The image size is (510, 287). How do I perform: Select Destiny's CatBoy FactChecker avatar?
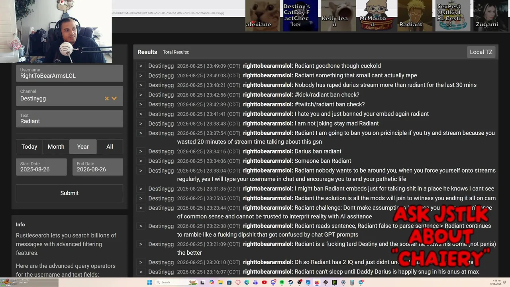click(301, 16)
